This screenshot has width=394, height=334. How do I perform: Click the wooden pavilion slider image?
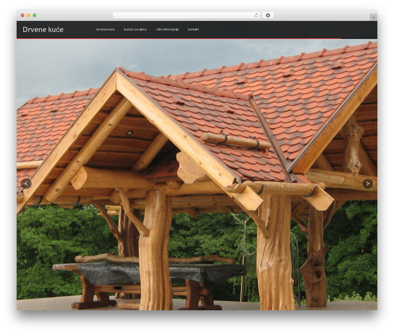(x=197, y=174)
